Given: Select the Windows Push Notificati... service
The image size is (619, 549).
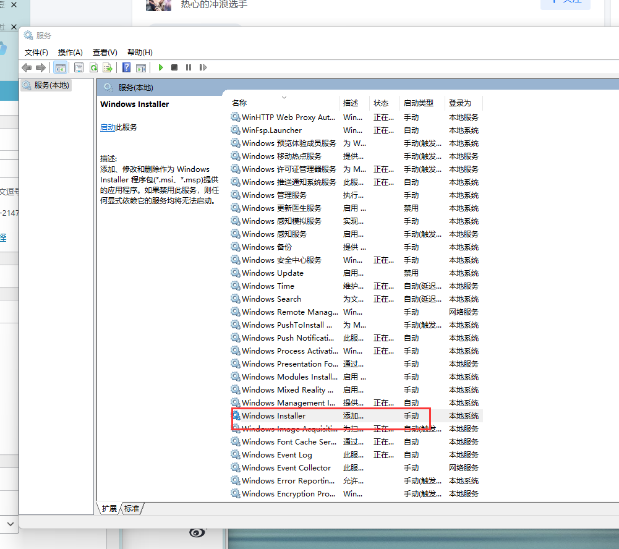Looking at the screenshot, I should (x=356, y=338).
